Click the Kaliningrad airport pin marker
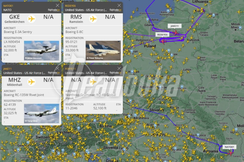Image resolution: width=244 pixels, height=162 pixels. [168, 11]
